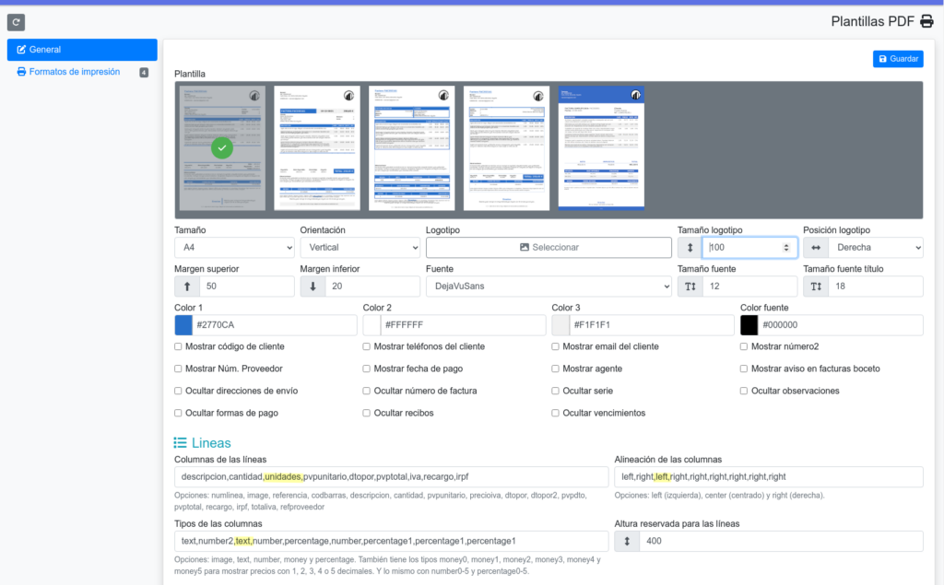The image size is (944, 585).
Task: Click Seleccionar to choose a logo
Action: (549, 248)
